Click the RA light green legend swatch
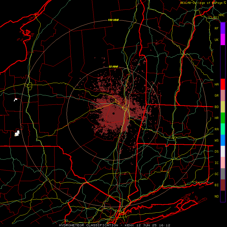227x227 pixels. (x=223, y=129)
